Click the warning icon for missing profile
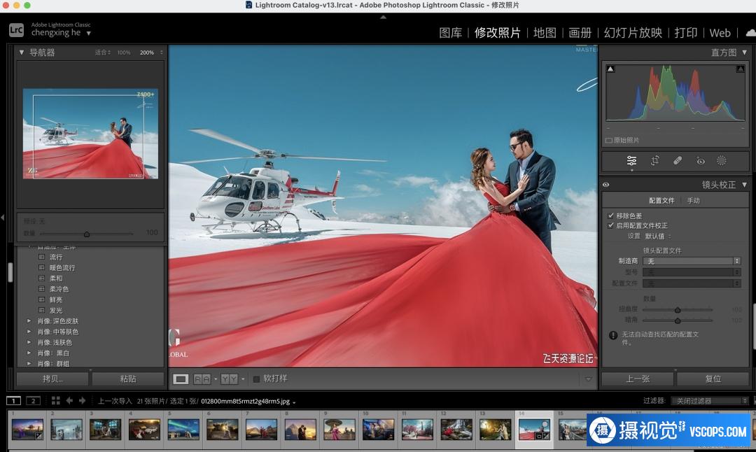This screenshot has height=452, width=756. [613, 335]
